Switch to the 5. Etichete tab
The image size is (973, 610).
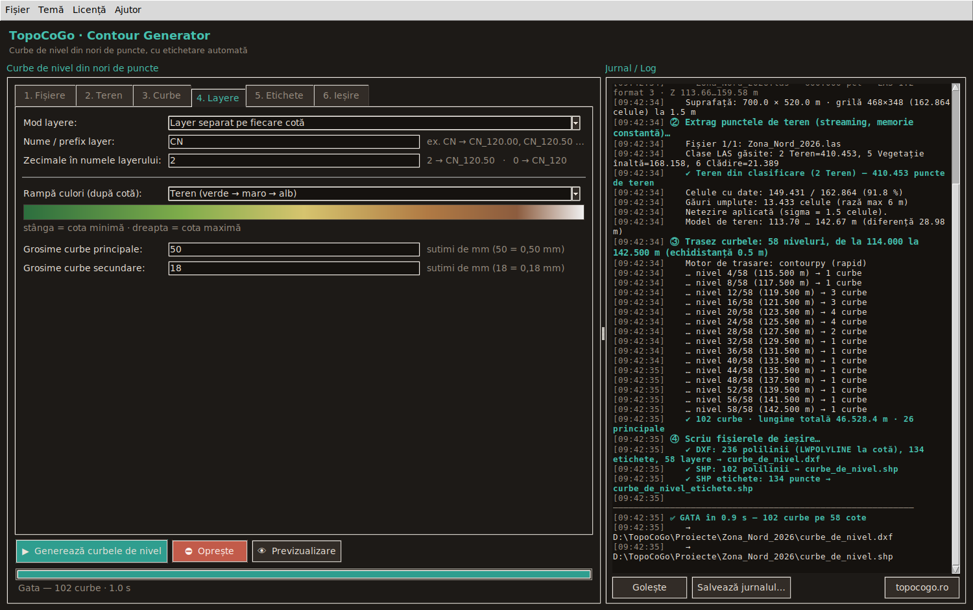pyautogui.click(x=280, y=95)
